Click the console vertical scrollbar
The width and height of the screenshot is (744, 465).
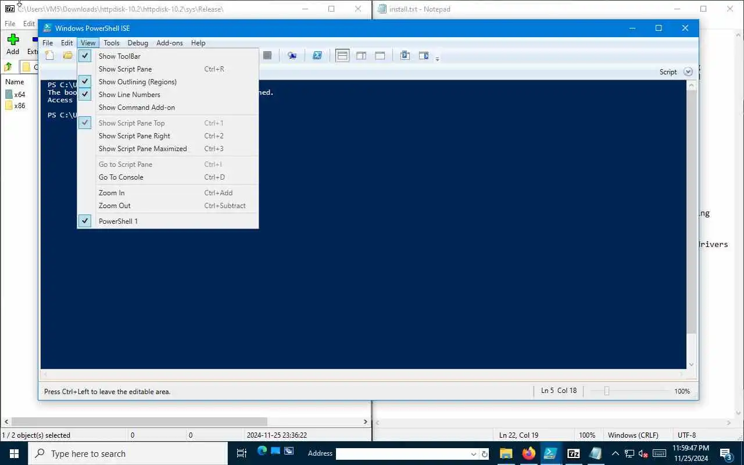click(691, 212)
